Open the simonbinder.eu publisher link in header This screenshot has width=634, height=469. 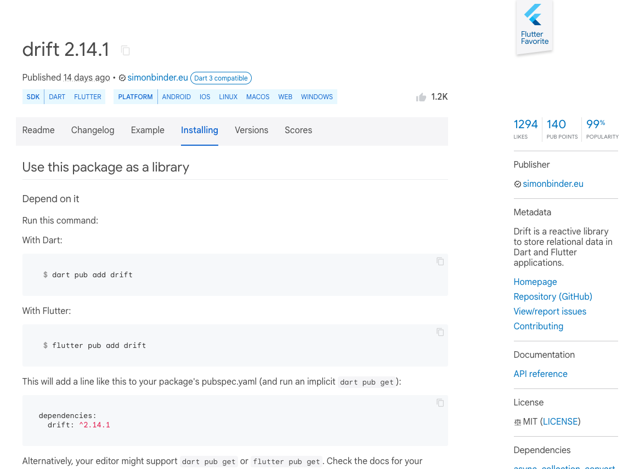[157, 78]
